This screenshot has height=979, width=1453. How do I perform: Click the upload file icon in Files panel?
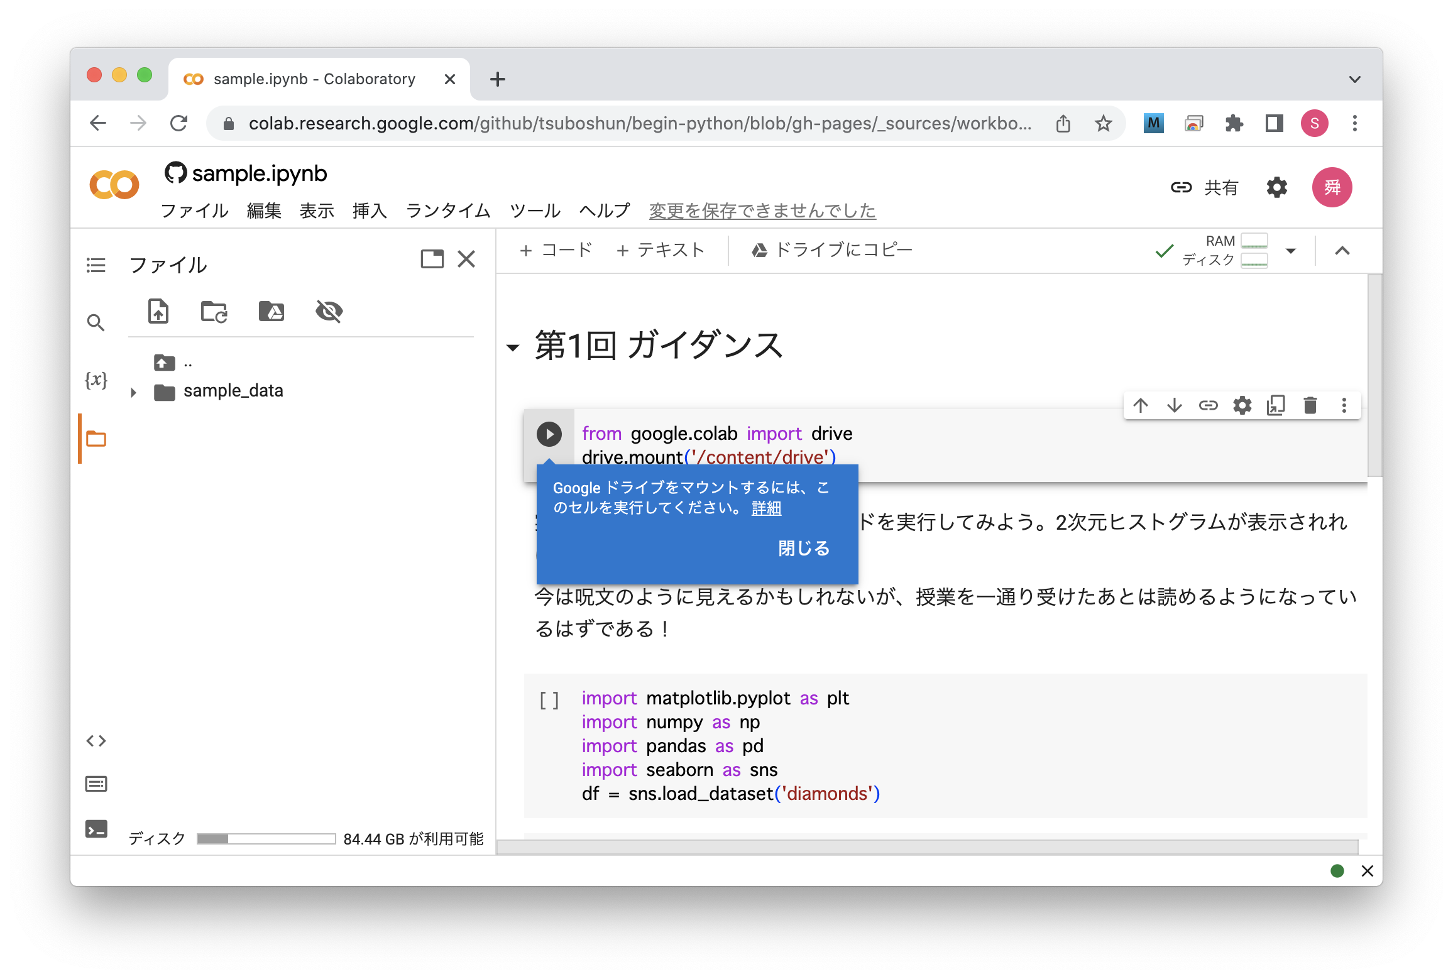click(x=158, y=311)
